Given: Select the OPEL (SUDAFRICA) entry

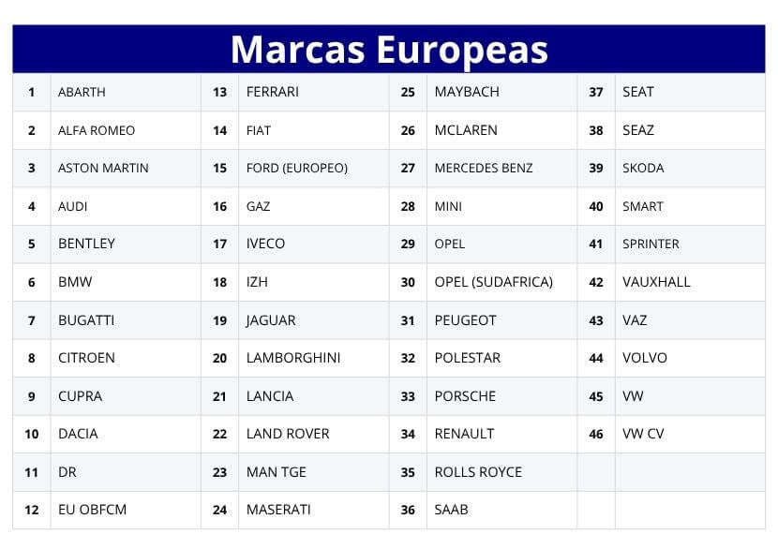Looking at the screenshot, I should pyautogui.click(x=501, y=282).
